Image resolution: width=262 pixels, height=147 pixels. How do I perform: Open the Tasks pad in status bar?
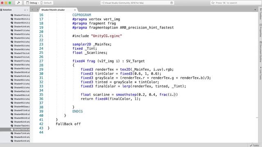click(255, 145)
